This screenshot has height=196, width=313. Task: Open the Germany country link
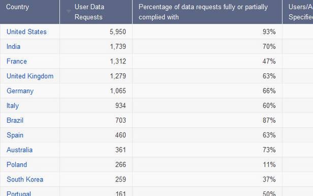(x=20, y=91)
